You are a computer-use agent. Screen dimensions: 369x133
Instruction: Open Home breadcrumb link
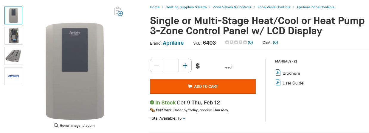click(x=155, y=7)
